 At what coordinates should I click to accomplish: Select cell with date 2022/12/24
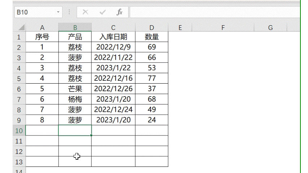(113, 110)
